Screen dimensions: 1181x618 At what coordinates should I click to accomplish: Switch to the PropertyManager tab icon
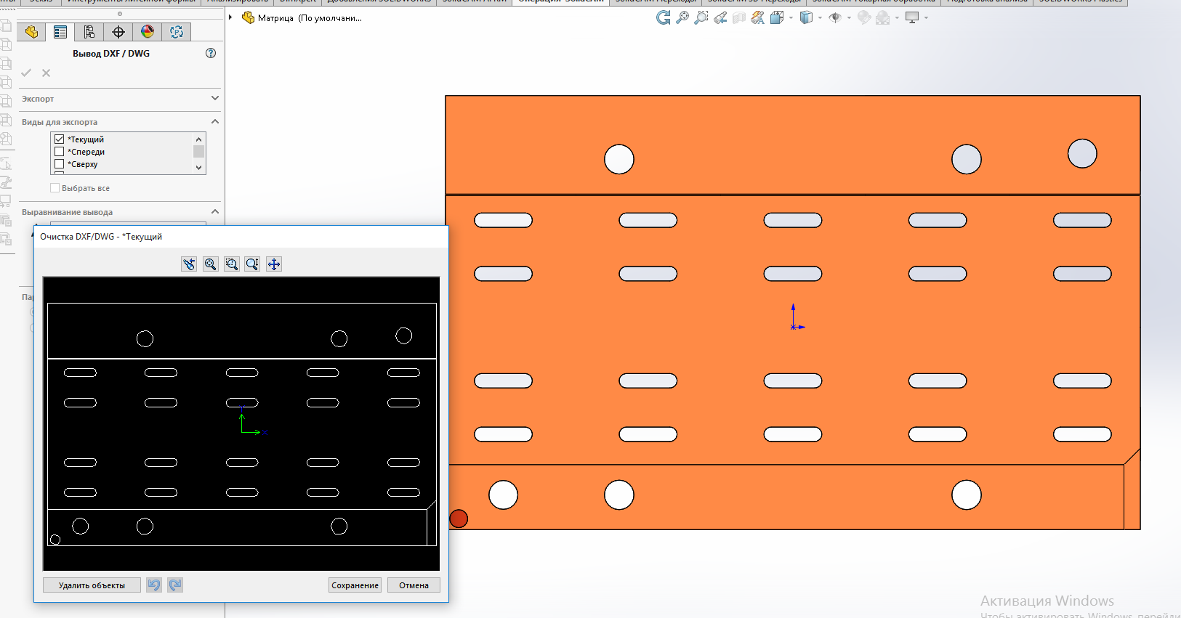(x=60, y=32)
